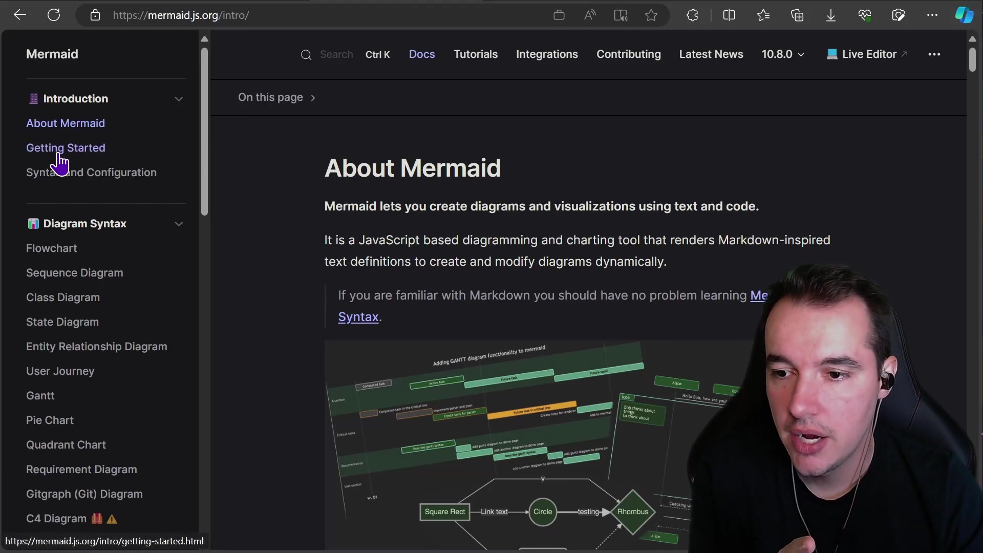
Task: Click the sidebar scroll-up arrow
Action: (204, 39)
